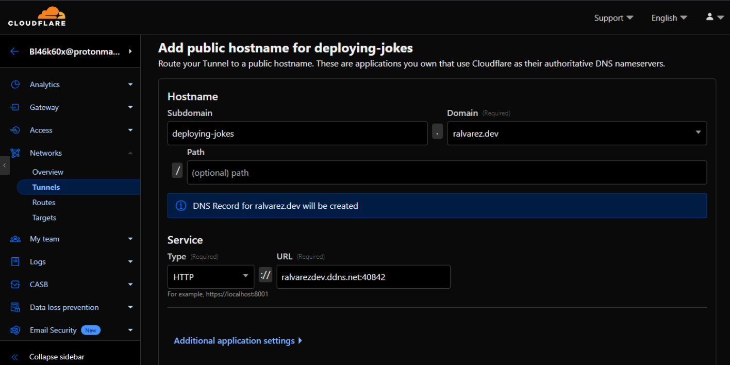Click the My team people icon
Screen dimensions: 730x365
[15, 239]
